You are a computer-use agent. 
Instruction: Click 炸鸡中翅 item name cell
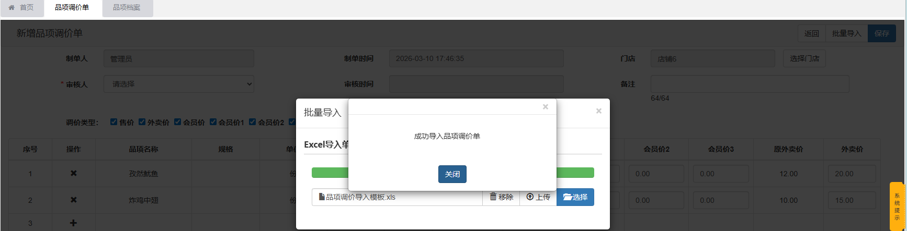click(x=143, y=200)
